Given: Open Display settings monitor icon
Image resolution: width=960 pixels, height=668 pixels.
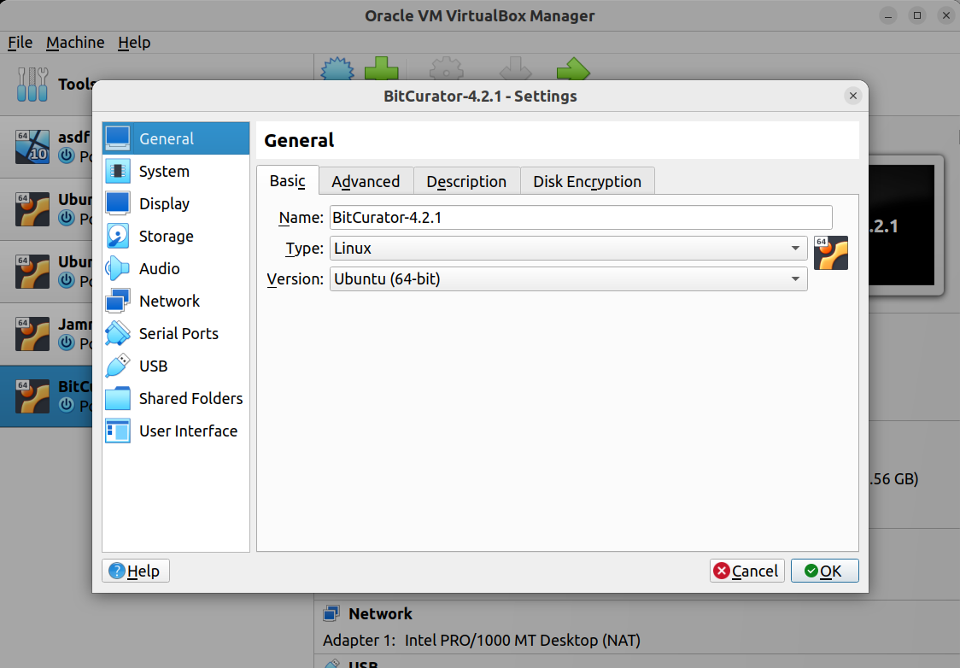Looking at the screenshot, I should 118,204.
